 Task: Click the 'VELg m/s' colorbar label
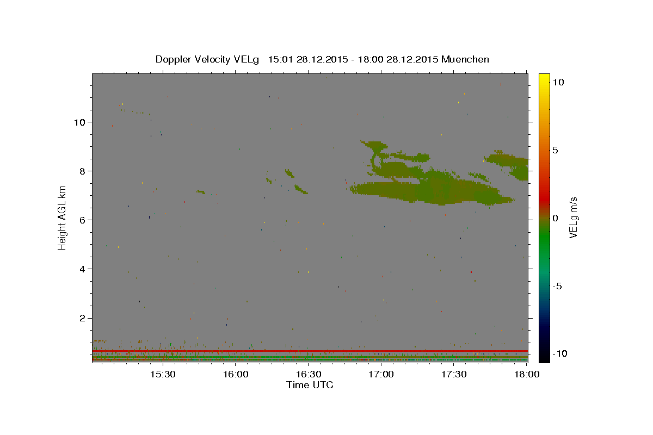[574, 217]
